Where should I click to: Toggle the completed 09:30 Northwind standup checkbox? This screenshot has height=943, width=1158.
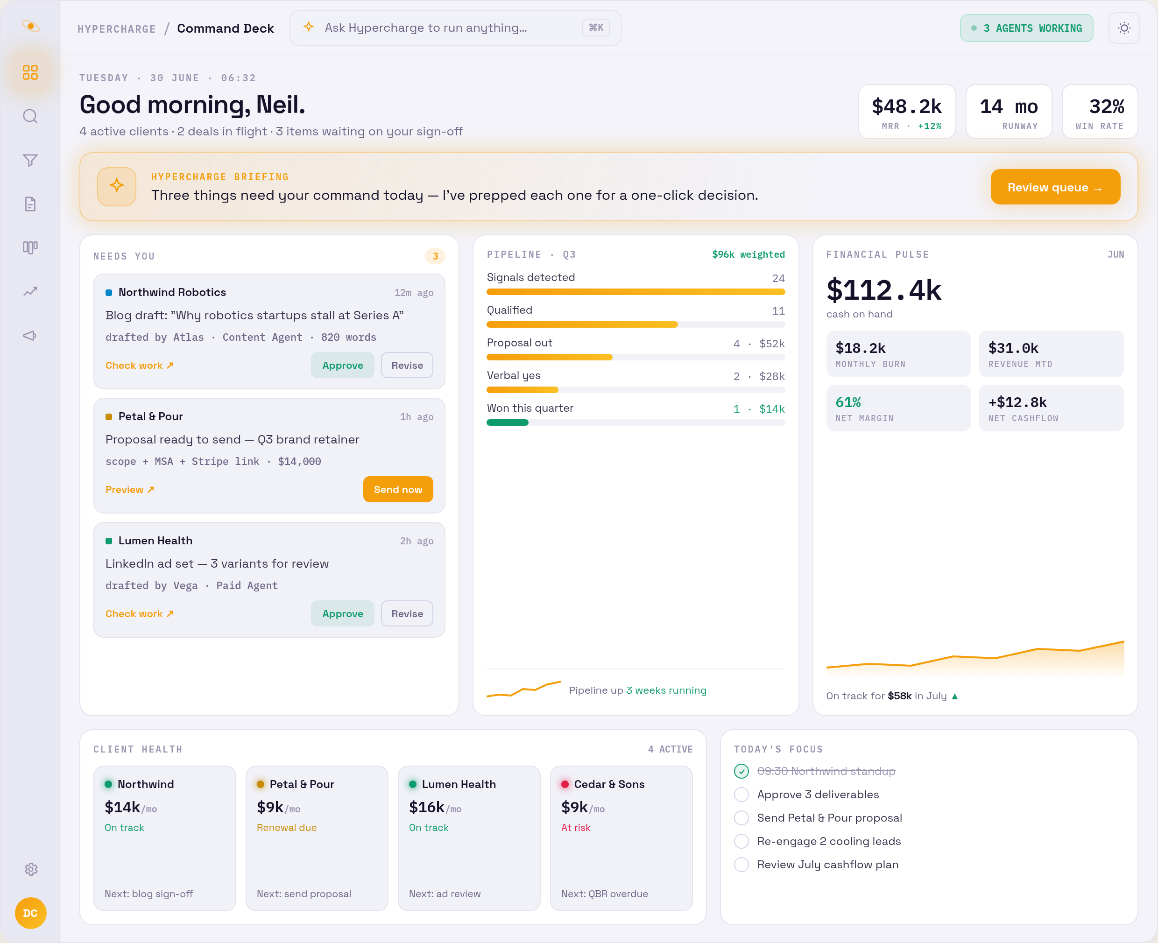tap(741, 771)
